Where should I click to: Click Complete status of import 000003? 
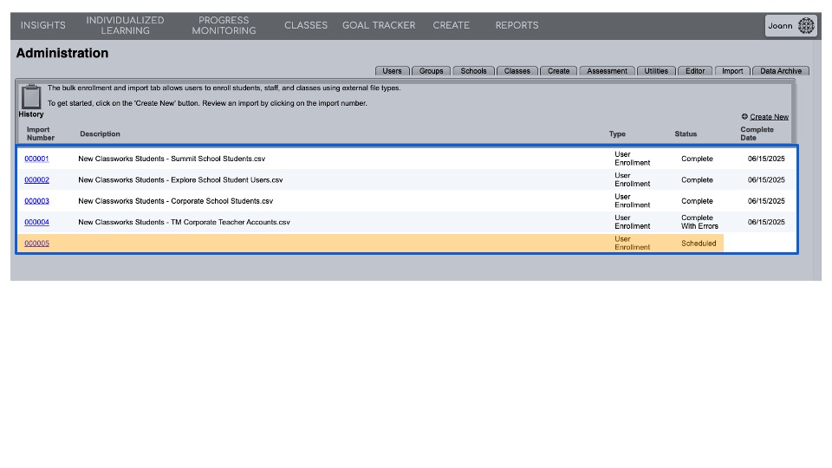(697, 201)
